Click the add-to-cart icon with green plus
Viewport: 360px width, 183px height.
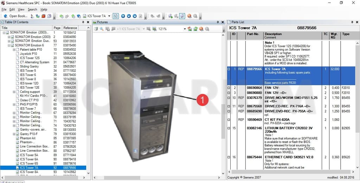tap(171, 16)
